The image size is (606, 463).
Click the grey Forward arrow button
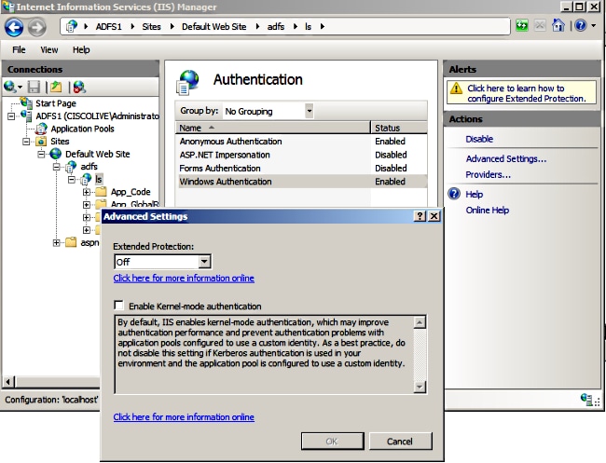pyautogui.click(x=36, y=27)
